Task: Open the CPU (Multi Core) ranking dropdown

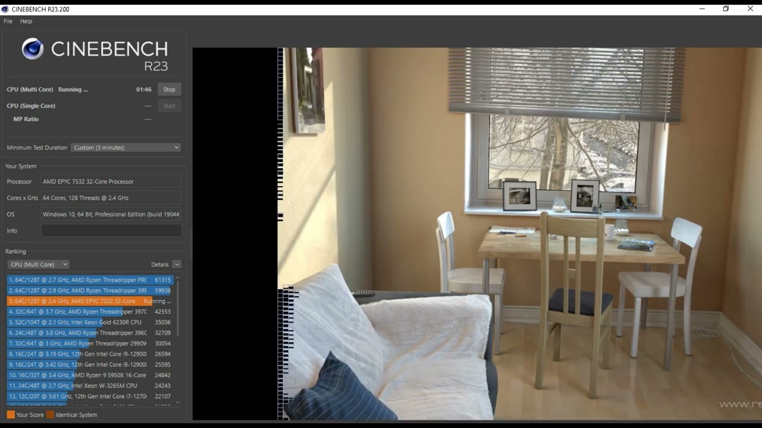Action: [38, 265]
